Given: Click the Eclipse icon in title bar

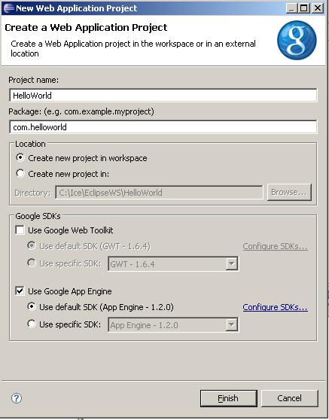Looking at the screenshot, I should pos(8,8).
